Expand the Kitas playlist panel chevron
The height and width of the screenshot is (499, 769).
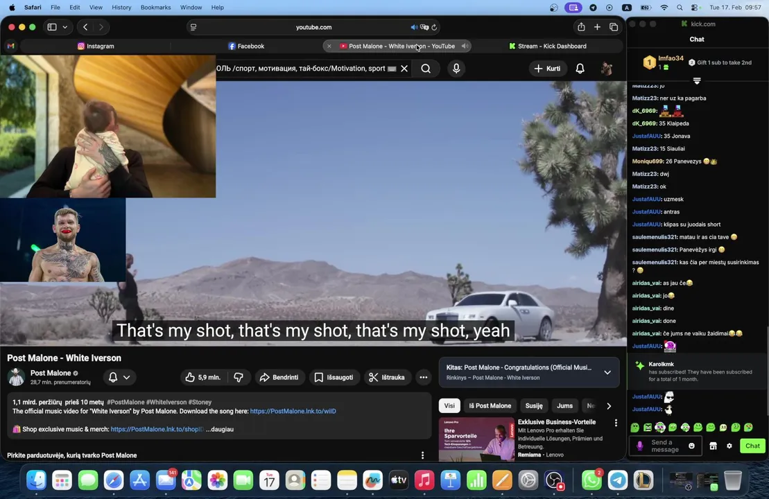click(x=607, y=373)
